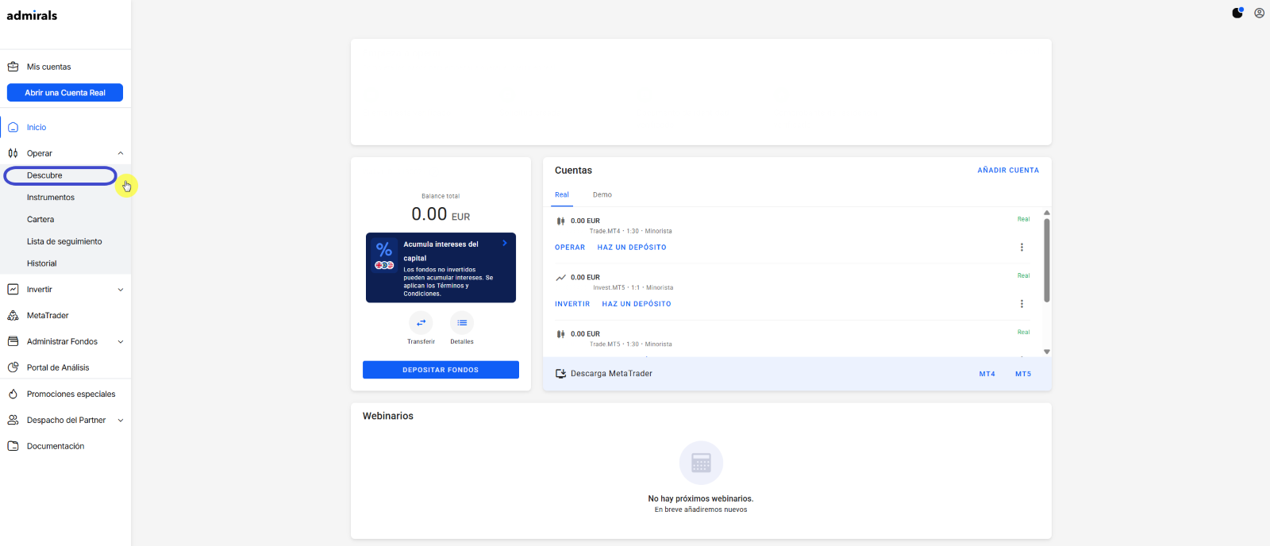Click accounts list scroll up arrow
Image resolution: width=1270 pixels, height=546 pixels.
[1047, 213]
